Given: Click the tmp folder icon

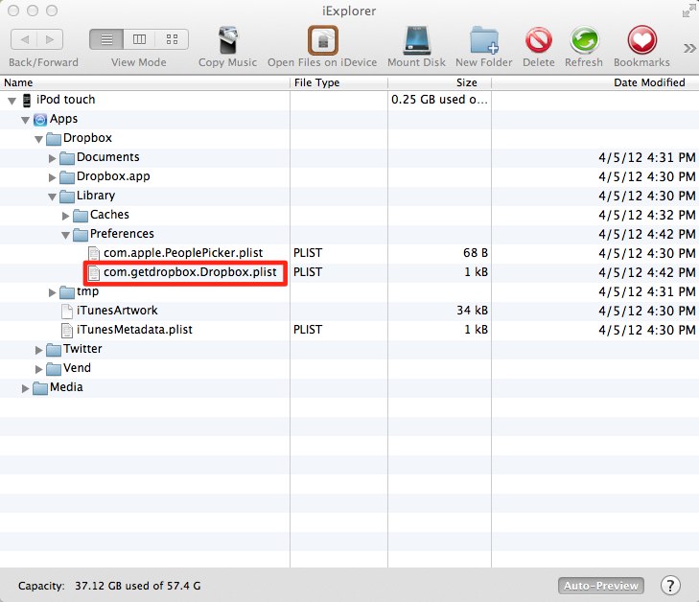Looking at the screenshot, I should [67, 292].
